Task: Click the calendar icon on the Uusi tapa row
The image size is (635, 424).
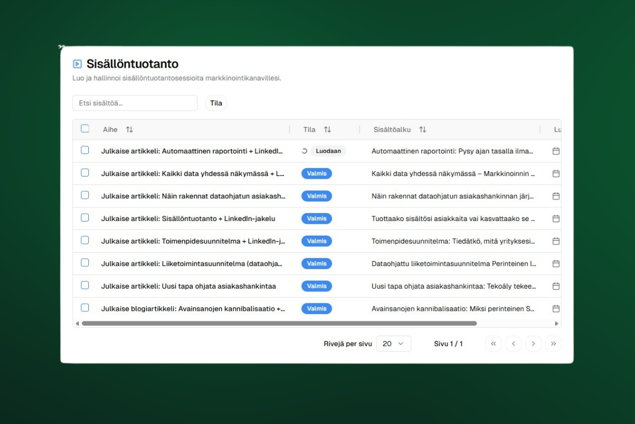Action: (556, 285)
